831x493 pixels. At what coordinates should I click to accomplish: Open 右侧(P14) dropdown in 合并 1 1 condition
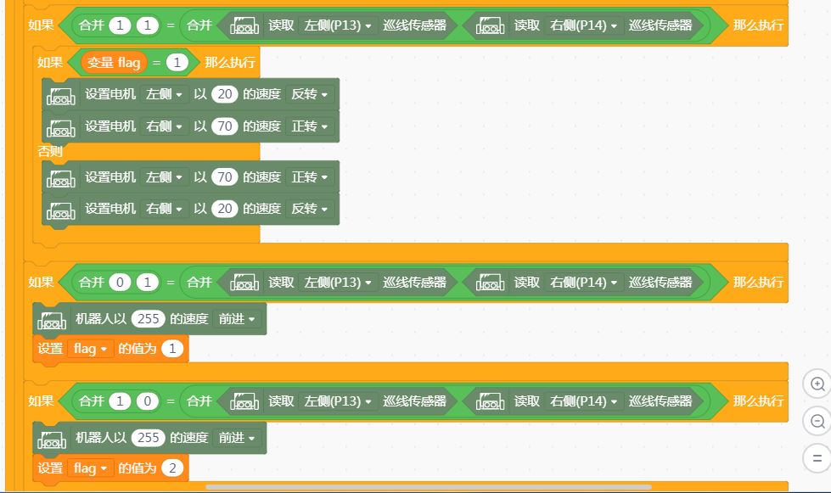583,25
